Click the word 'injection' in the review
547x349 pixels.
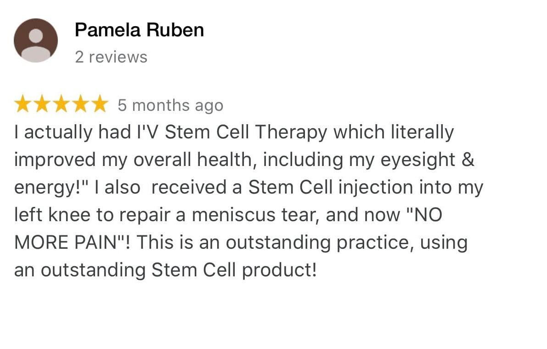[x=376, y=188]
